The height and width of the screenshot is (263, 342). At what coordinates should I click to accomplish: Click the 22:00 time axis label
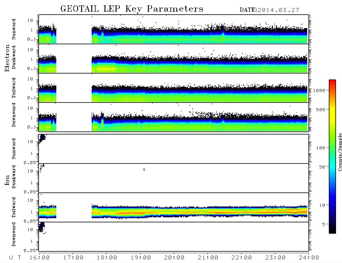tap(242, 258)
